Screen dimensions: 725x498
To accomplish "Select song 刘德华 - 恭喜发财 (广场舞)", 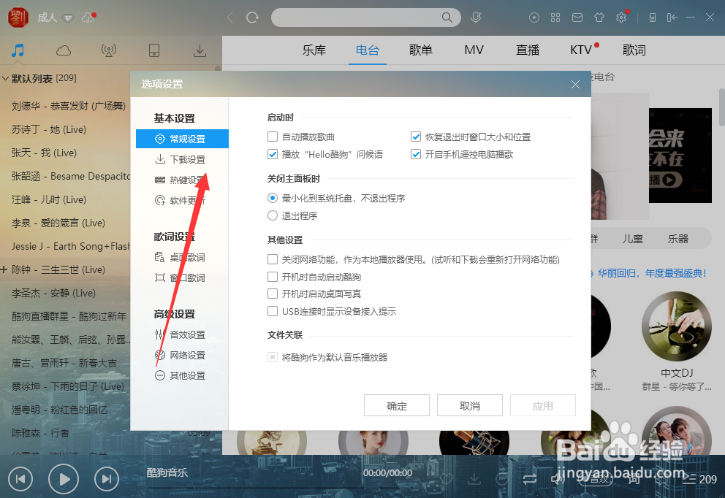I will pyautogui.click(x=69, y=106).
